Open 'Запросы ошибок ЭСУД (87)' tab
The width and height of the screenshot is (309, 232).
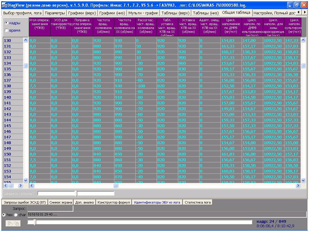pos(25,202)
